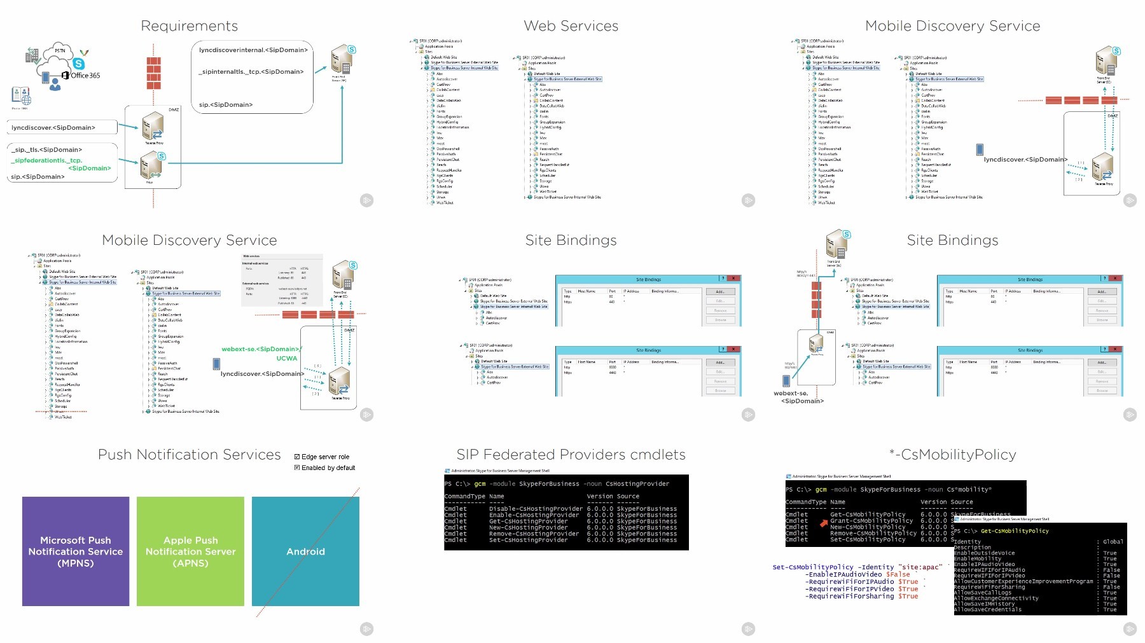Click the Office 365 logo in Requirements slide
Viewport: 1145px width, 643px height.
81,75
